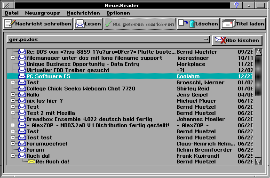The image size is (270, 178).
Task: Click envelope icon of Virtueller FDD Treiber
Action: click(x=22, y=70)
